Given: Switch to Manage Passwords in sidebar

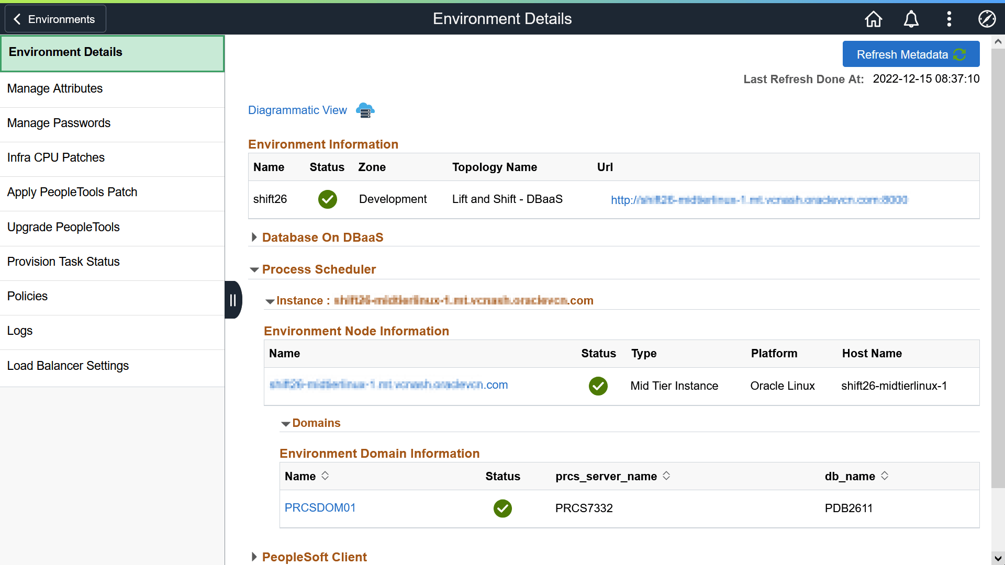Looking at the screenshot, I should click(x=59, y=123).
